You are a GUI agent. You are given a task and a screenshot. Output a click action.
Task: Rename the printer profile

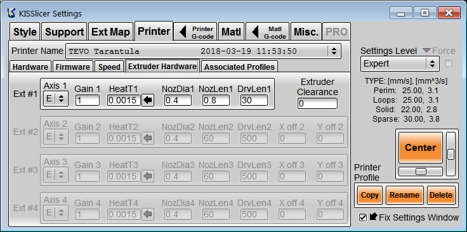[x=404, y=195]
